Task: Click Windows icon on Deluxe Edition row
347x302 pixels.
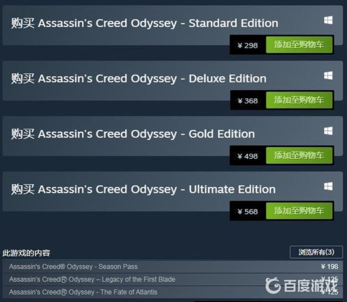Action: tap(328, 76)
